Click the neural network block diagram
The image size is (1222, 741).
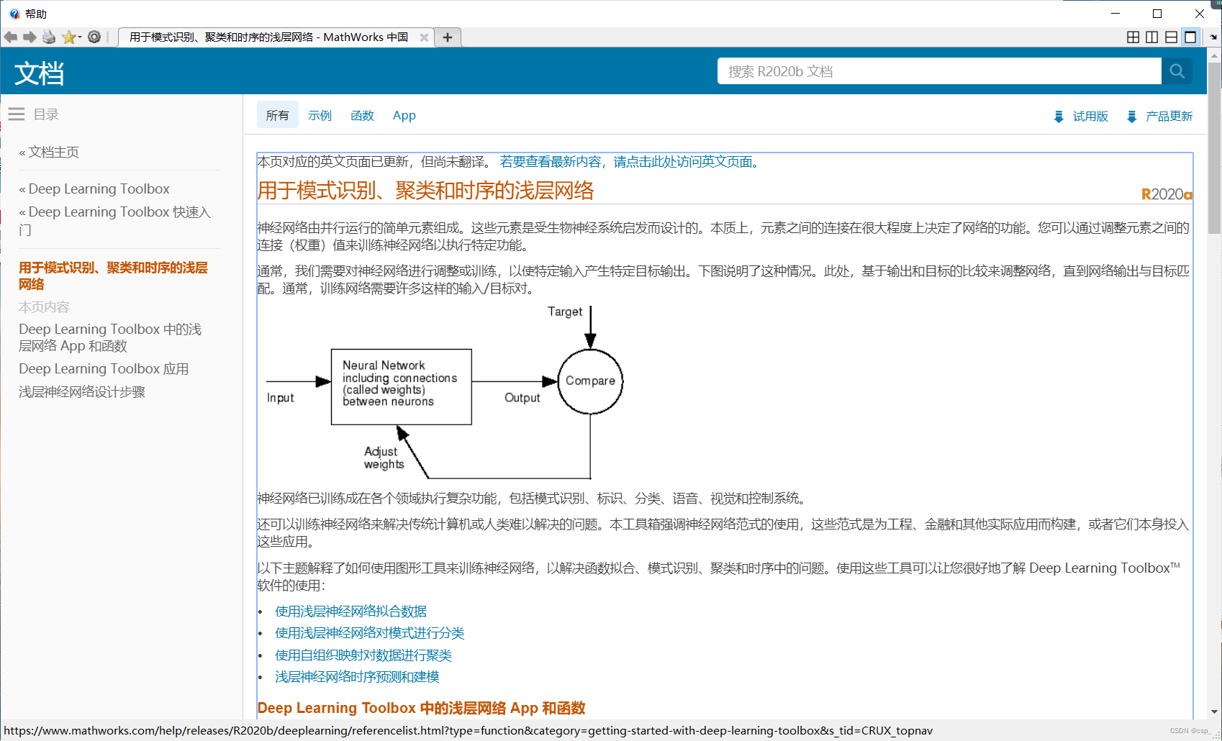[445, 392]
